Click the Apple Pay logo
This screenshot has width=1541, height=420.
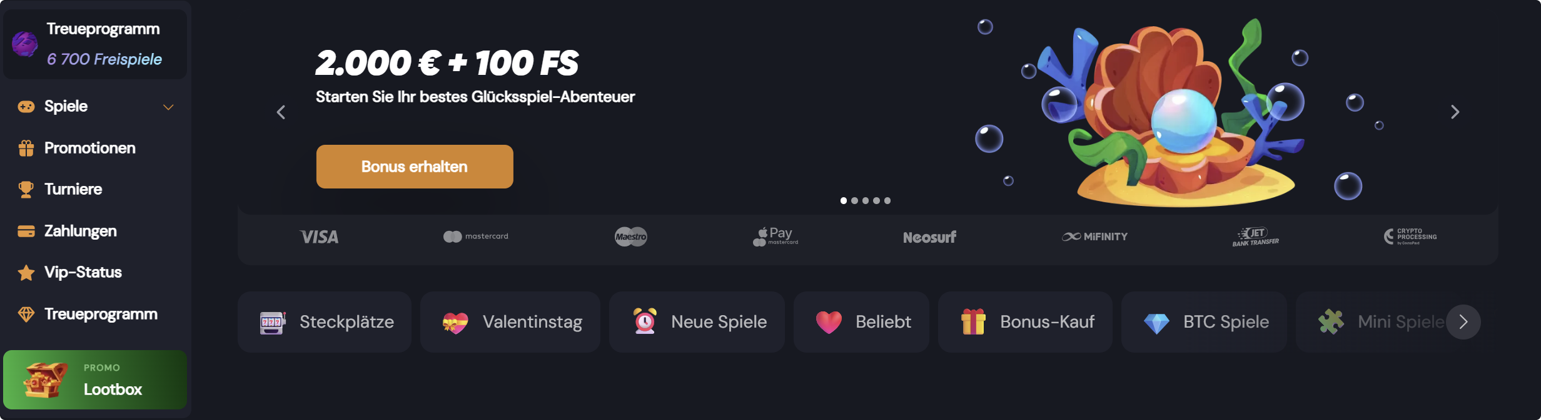coord(775,237)
